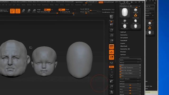Click the R button beside tool slider
Image resolution: width=169 pixels, height=95 pixels.
pos(139,7)
